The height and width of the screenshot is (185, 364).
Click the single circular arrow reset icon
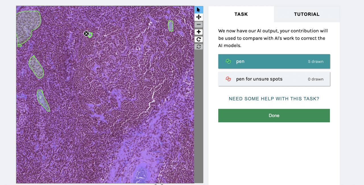pos(198,39)
